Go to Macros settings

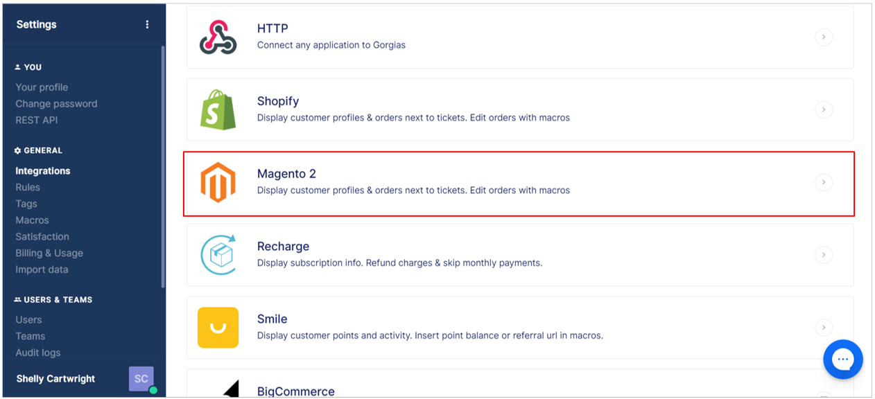[x=33, y=220]
